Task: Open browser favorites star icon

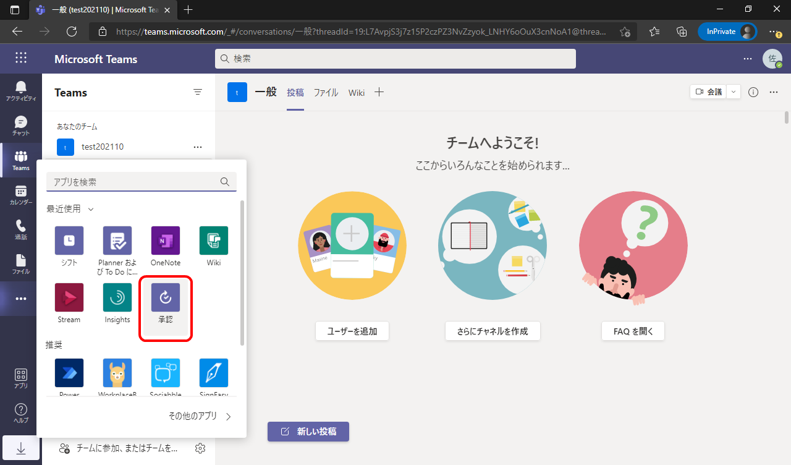Action: pos(655,32)
